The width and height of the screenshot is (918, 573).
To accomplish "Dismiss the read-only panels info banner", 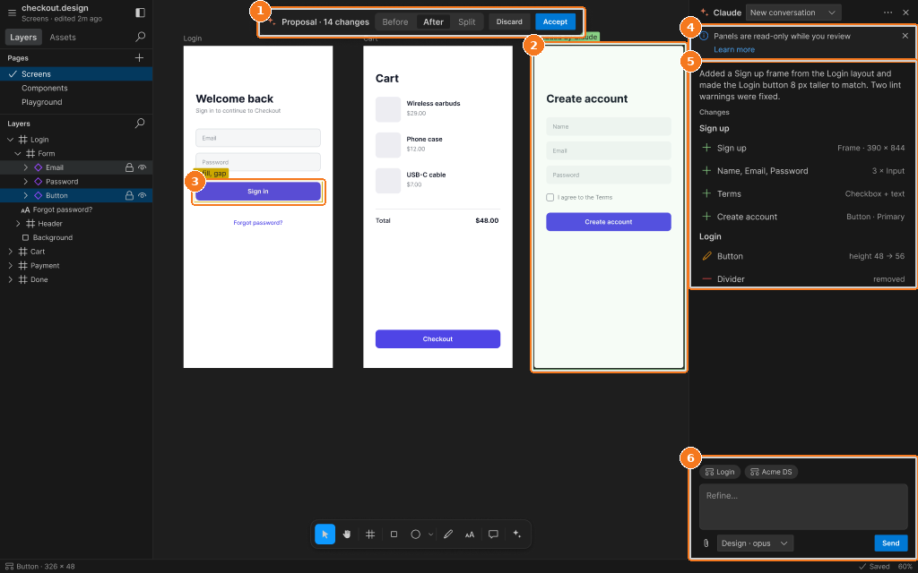I will [905, 36].
